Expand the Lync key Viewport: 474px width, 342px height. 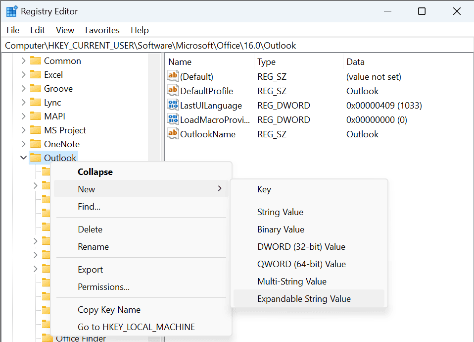point(24,103)
